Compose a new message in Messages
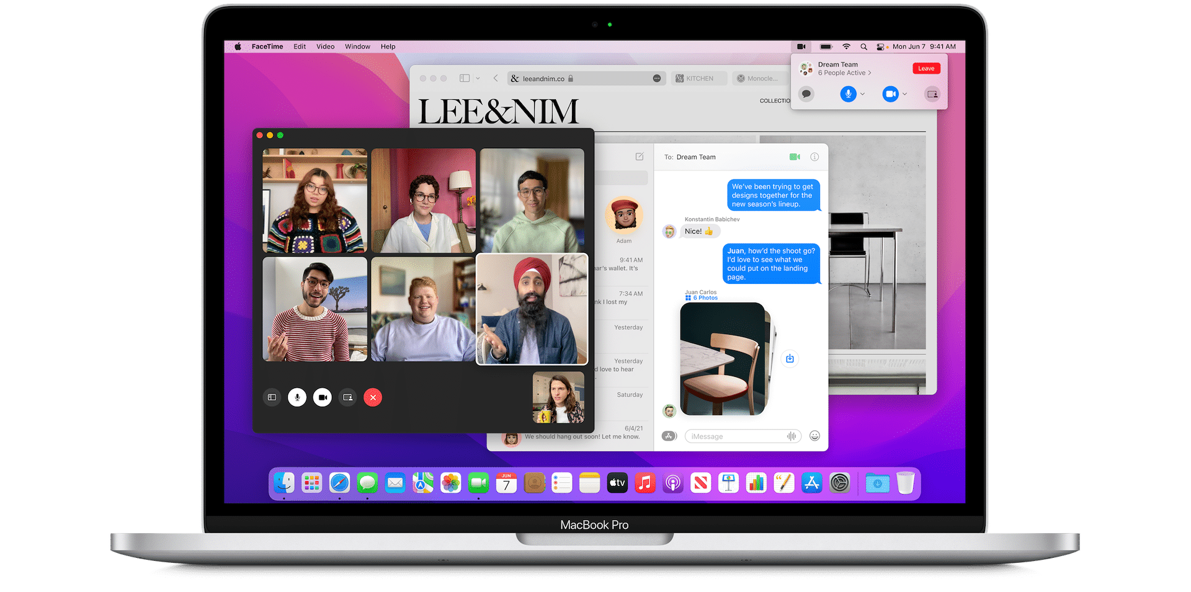The width and height of the screenshot is (1191, 592). [x=640, y=157]
